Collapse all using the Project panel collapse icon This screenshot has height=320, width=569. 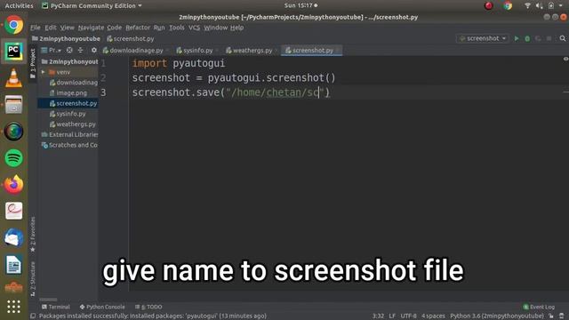click(x=81, y=51)
